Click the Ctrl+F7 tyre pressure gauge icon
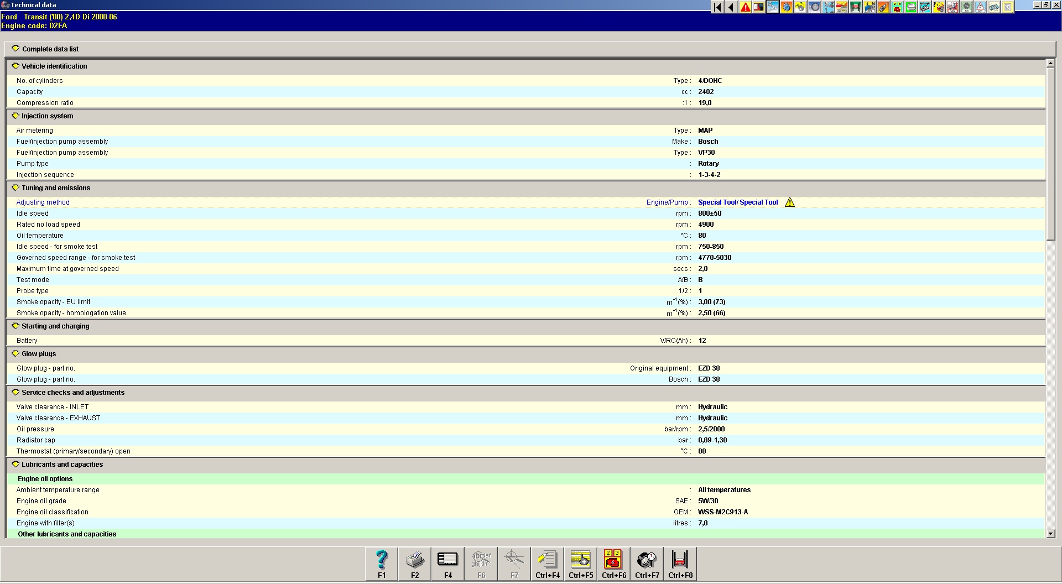Image resolution: width=1062 pixels, height=584 pixels. pos(647,564)
